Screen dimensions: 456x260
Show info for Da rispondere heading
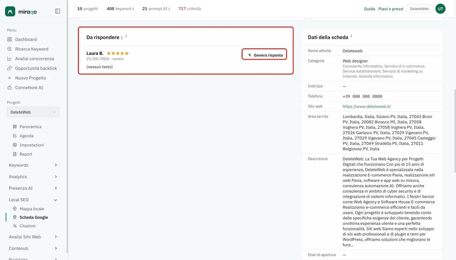tap(126, 36)
